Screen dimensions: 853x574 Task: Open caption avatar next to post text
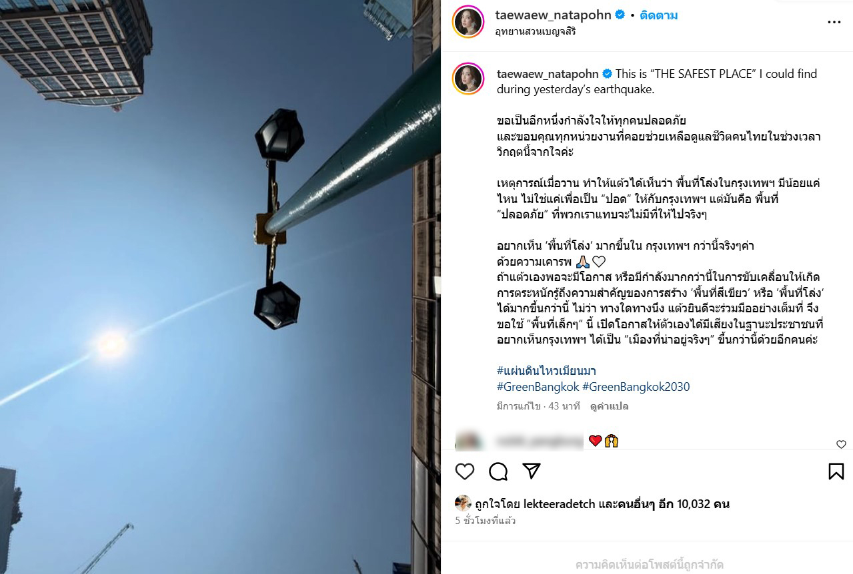point(468,79)
